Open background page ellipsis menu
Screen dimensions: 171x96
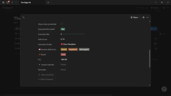[168, 8]
